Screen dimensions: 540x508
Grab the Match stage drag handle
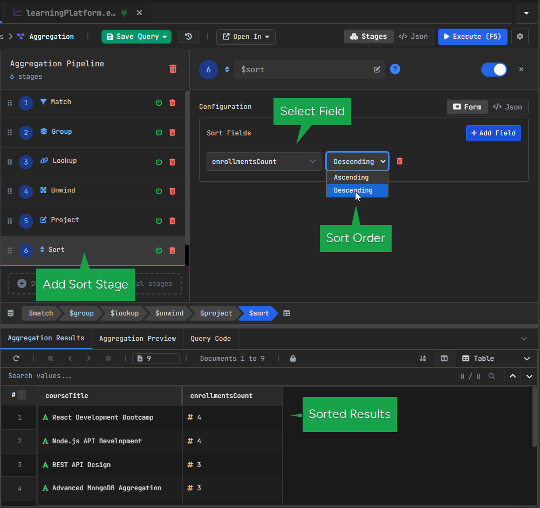click(10, 102)
